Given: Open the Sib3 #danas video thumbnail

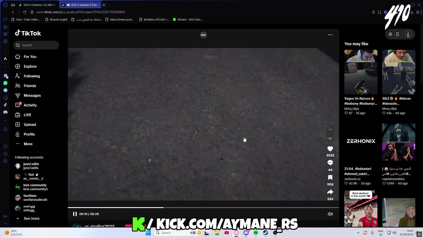Looking at the screenshot, I should pyautogui.click(x=399, y=72).
